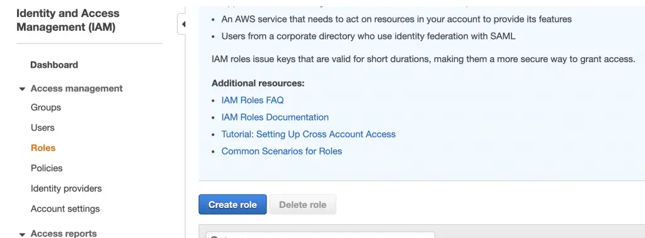Collapse the Access management section
Viewport: 645px width, 238px height.
tap(22, 89)
